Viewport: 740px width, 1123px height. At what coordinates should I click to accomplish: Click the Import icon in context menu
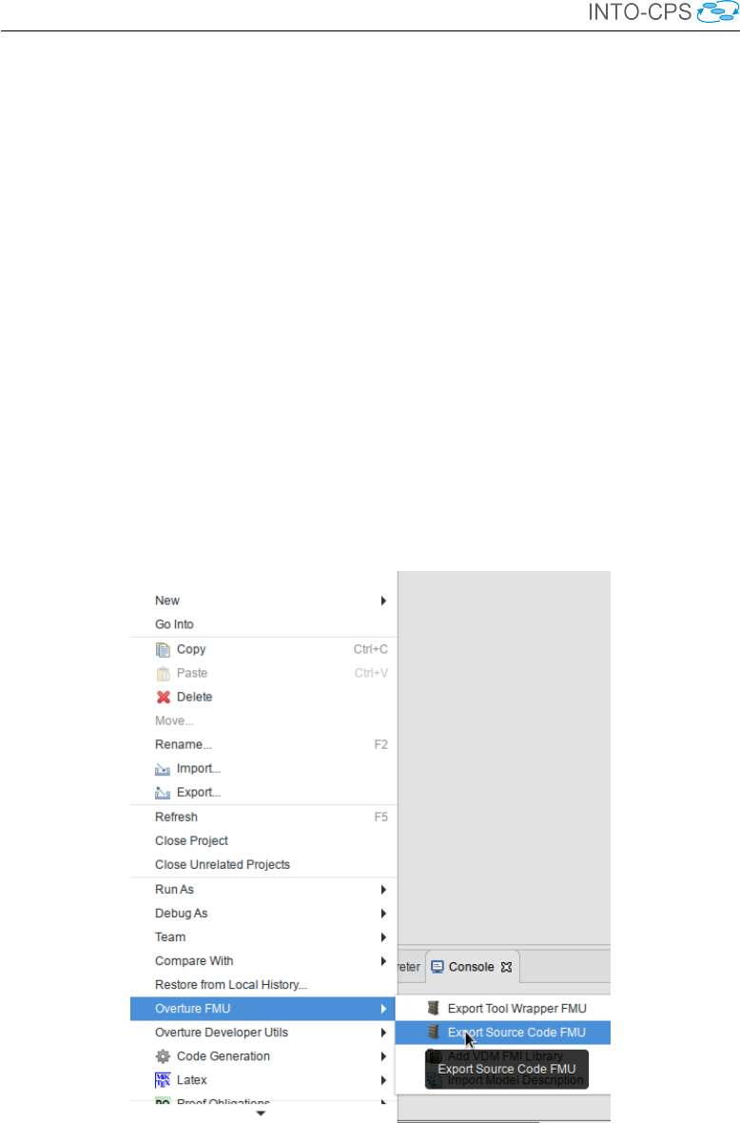pyautogui.click(x=164, y=769)
